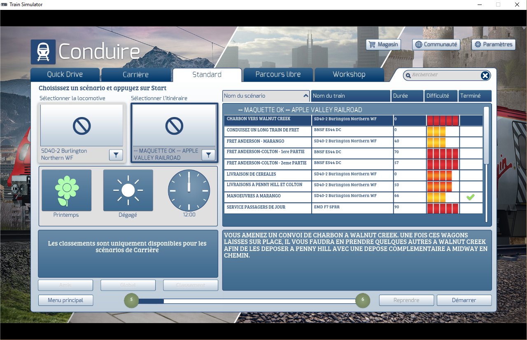This screenshot has width=527, height=340.
Task: Sort by Nom du train column
Action: click(350, 96)
